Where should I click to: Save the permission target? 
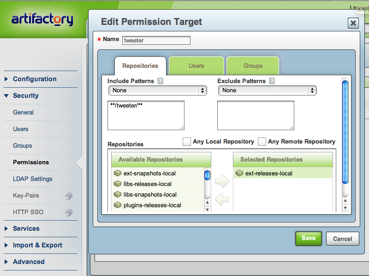tap(309, 238)
